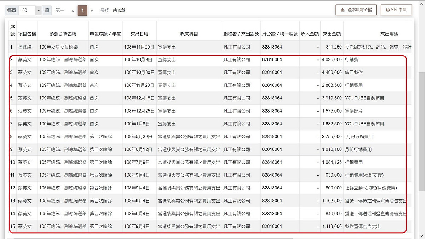
Task: Click the 最後 last page link
Action: click(104, 10)
